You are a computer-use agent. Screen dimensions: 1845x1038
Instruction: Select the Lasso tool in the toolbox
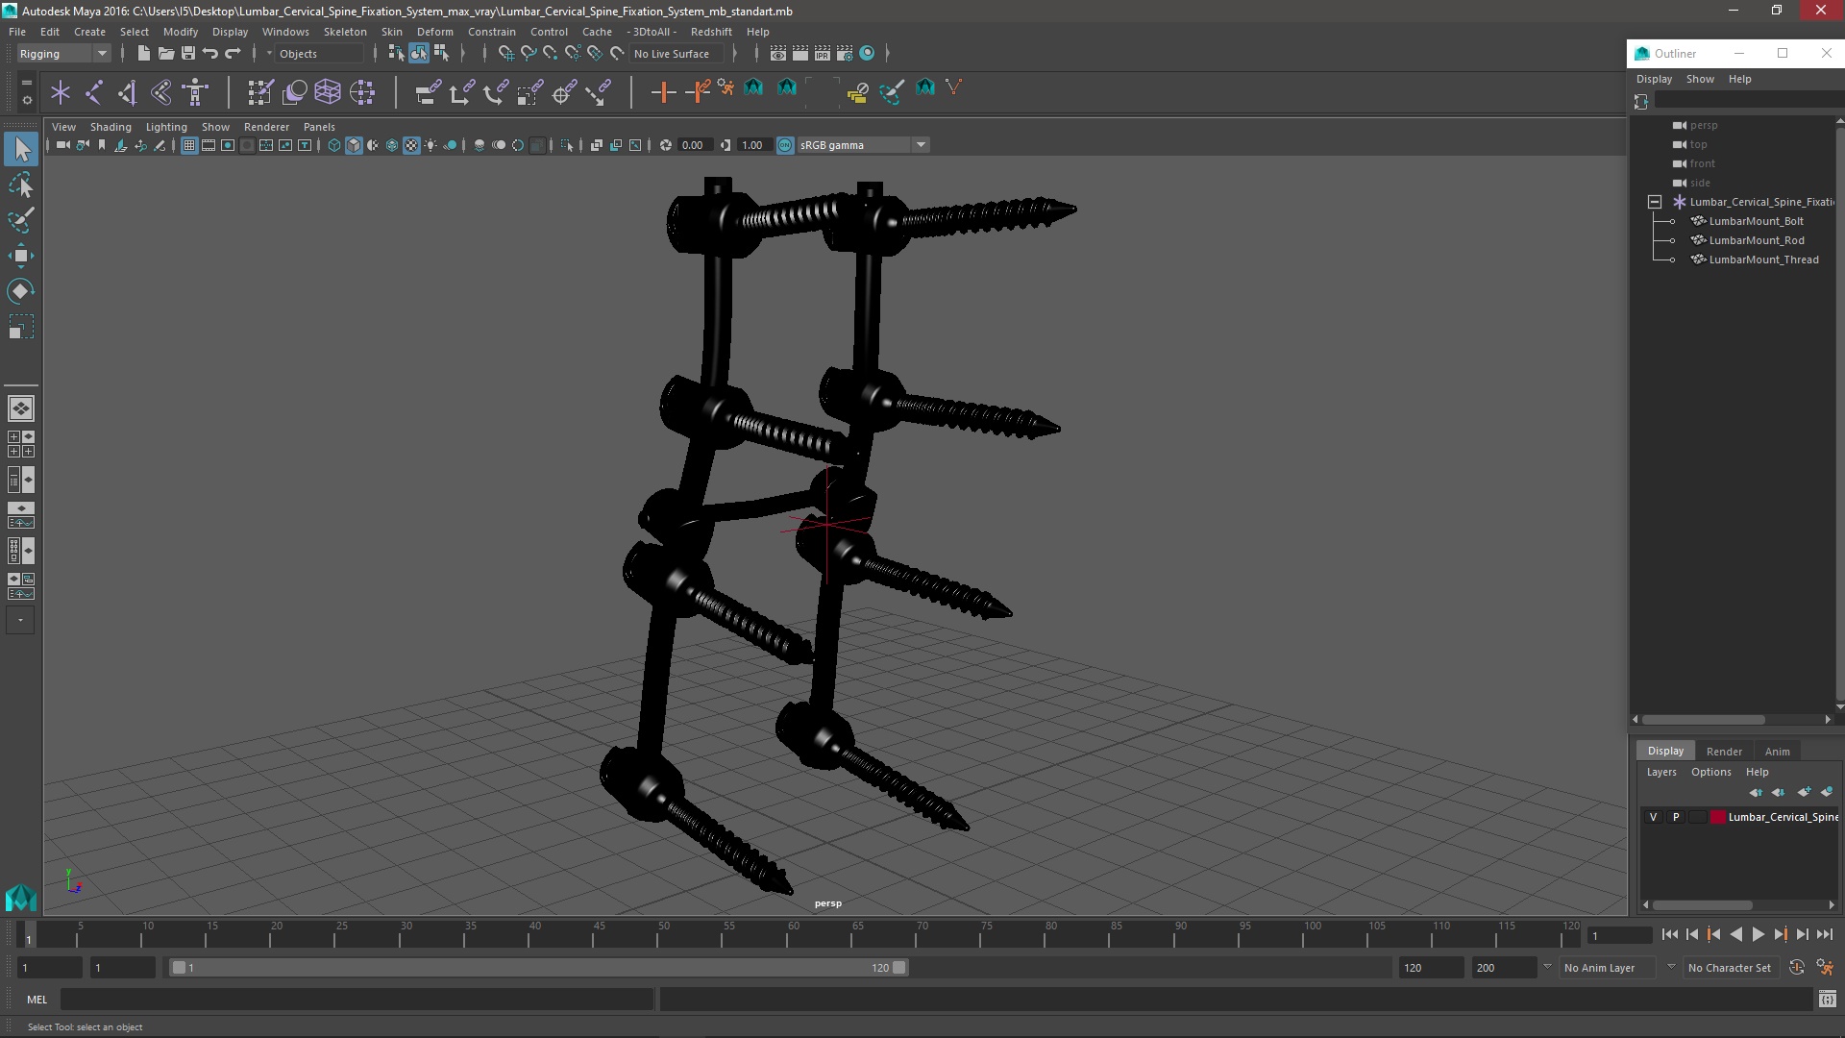(21, 185)
